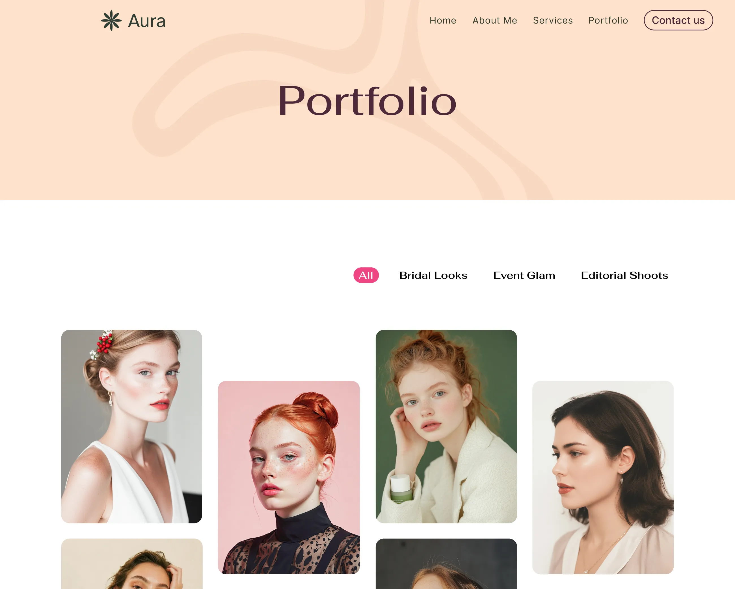This screenshot has width=735, height=589.
Task: Select the All filter pill
Action: (366, 275)
